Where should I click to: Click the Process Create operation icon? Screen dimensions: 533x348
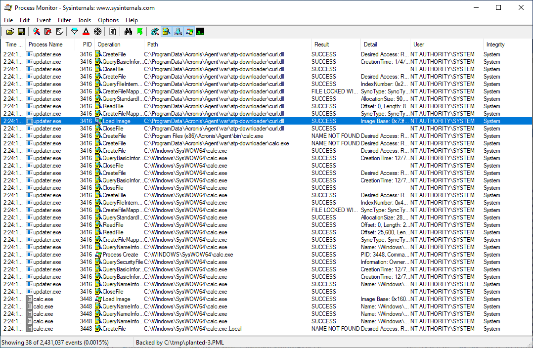coord(98,255)
